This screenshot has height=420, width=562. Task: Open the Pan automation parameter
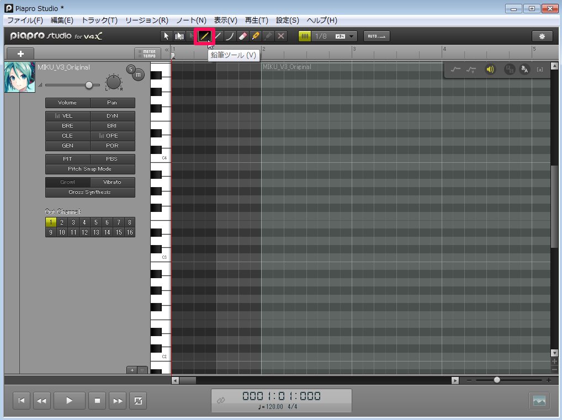(x=112, y=103)
